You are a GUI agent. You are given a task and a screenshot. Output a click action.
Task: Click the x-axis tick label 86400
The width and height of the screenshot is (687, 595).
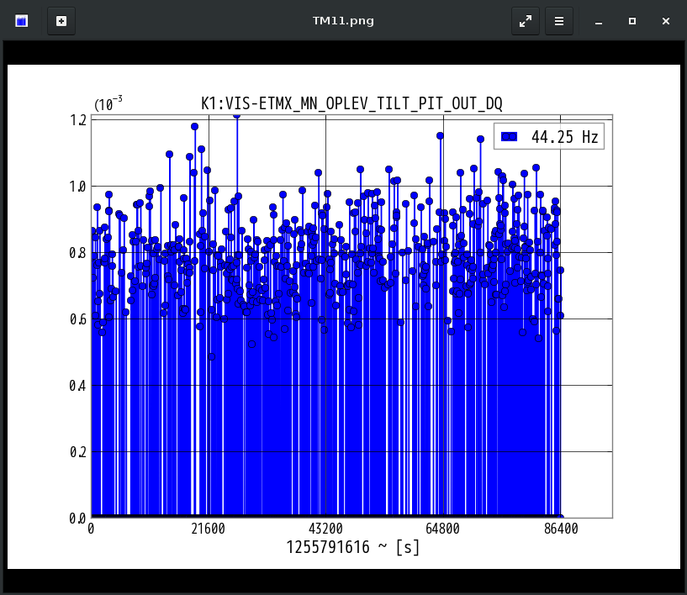(x=561, y=529)
